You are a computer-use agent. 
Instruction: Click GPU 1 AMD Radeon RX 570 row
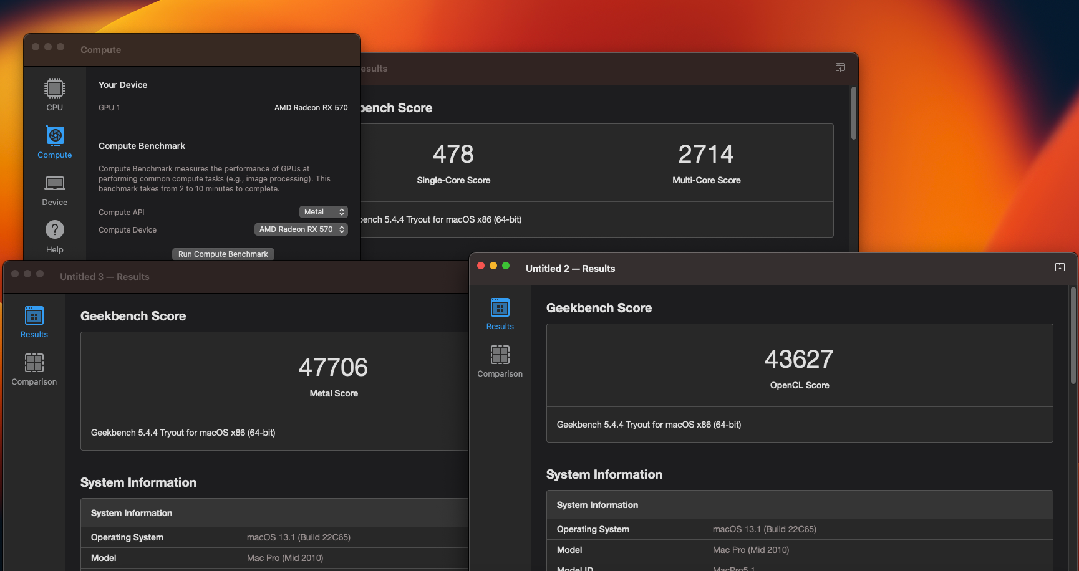223,108
